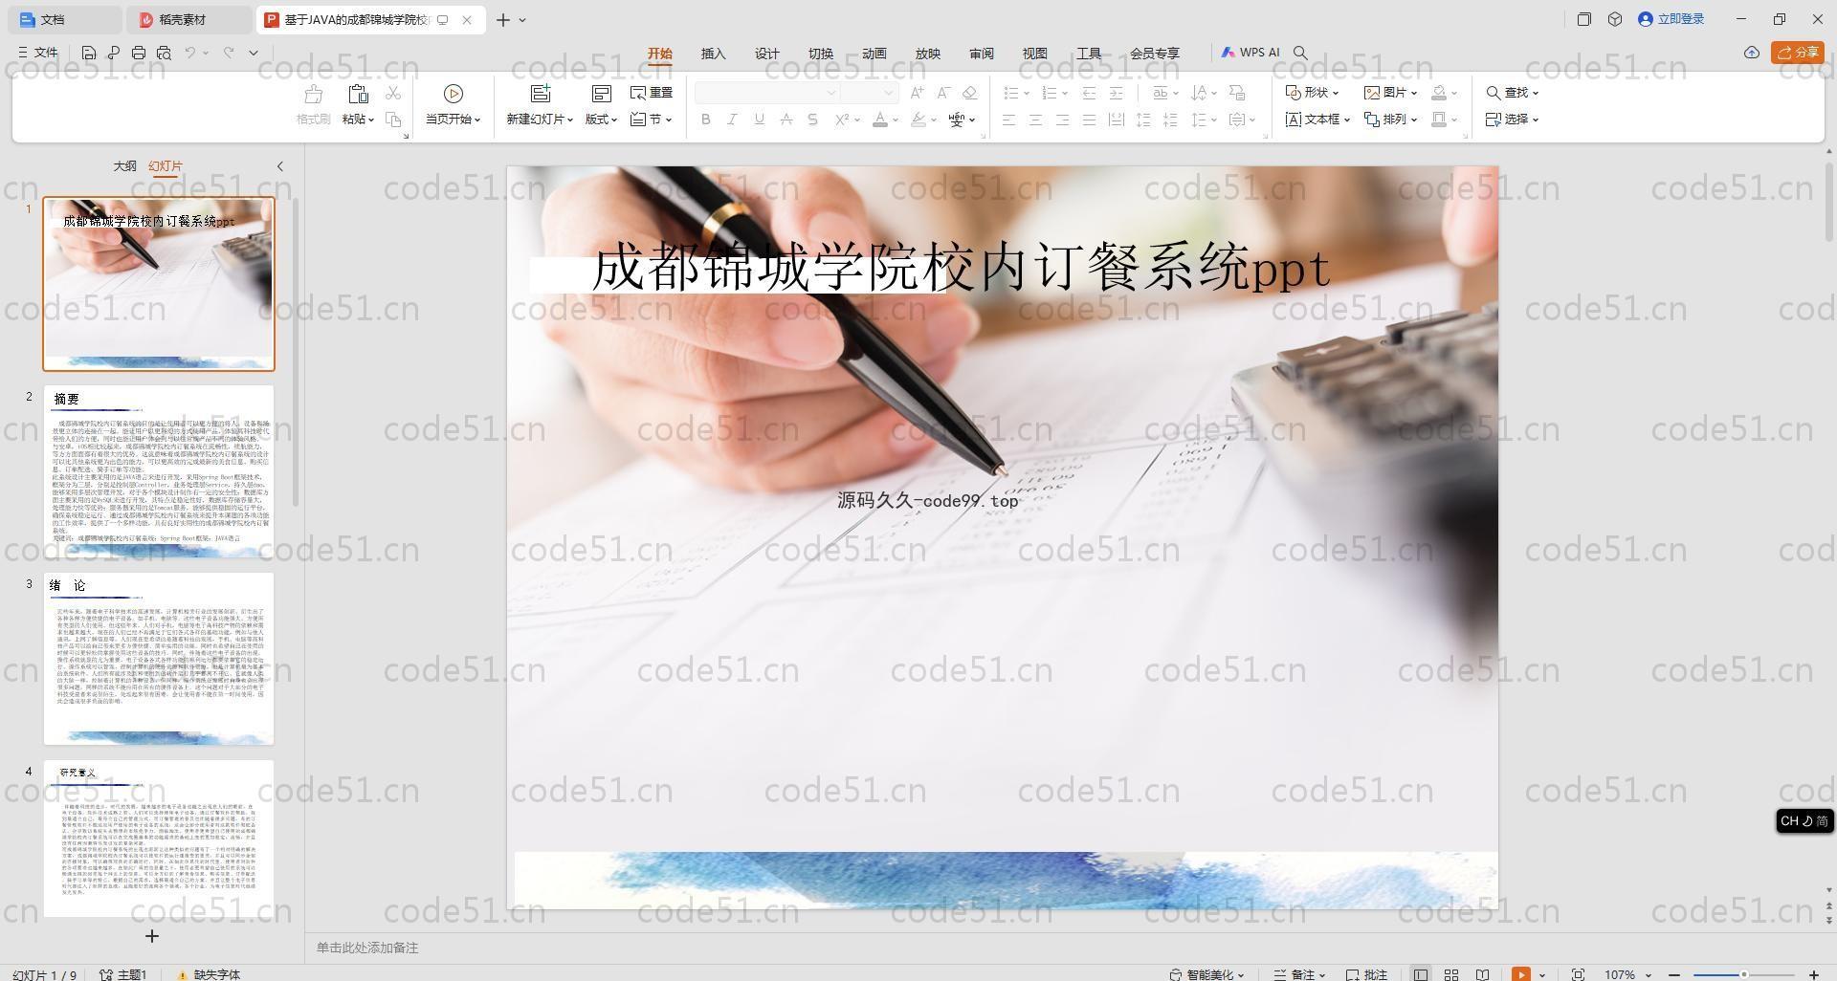Click the Paste clipboard icon

pos(358,94)
